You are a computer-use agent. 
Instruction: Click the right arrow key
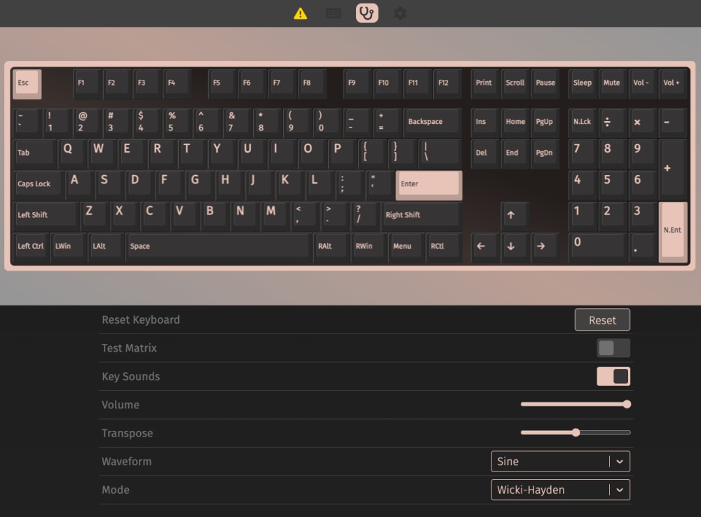pos(545,247)
